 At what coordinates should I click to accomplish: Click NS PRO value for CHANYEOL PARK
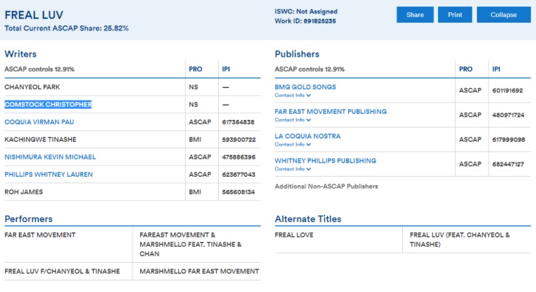pyautogui.click(x=193, y=87)
